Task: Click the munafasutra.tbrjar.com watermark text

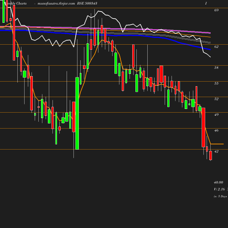Action: [x=56, y=4]
